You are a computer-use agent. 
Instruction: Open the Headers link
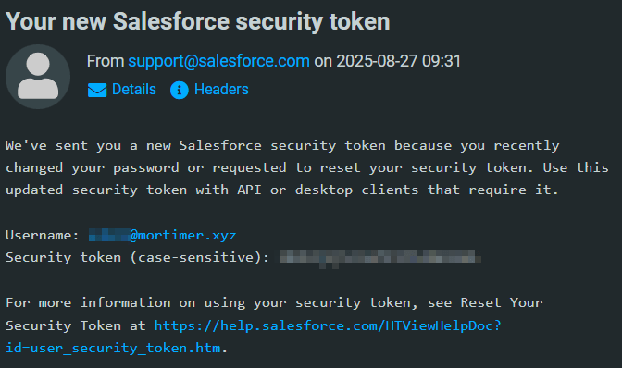[x=221, y=90]
